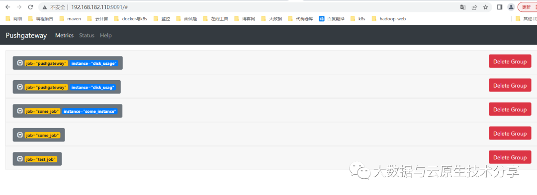Bookmark this page with the star icon

[x=485, y=7]
